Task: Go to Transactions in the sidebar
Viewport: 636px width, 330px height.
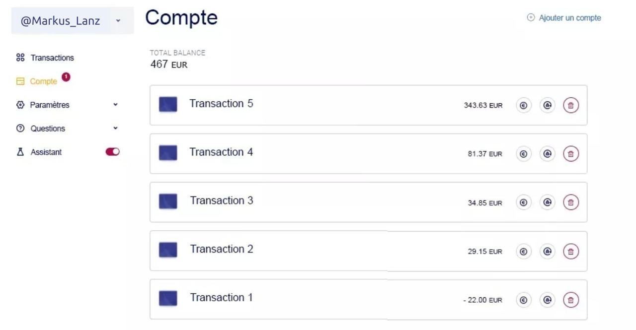Action: pyautogui.click(x=52, y=58)
